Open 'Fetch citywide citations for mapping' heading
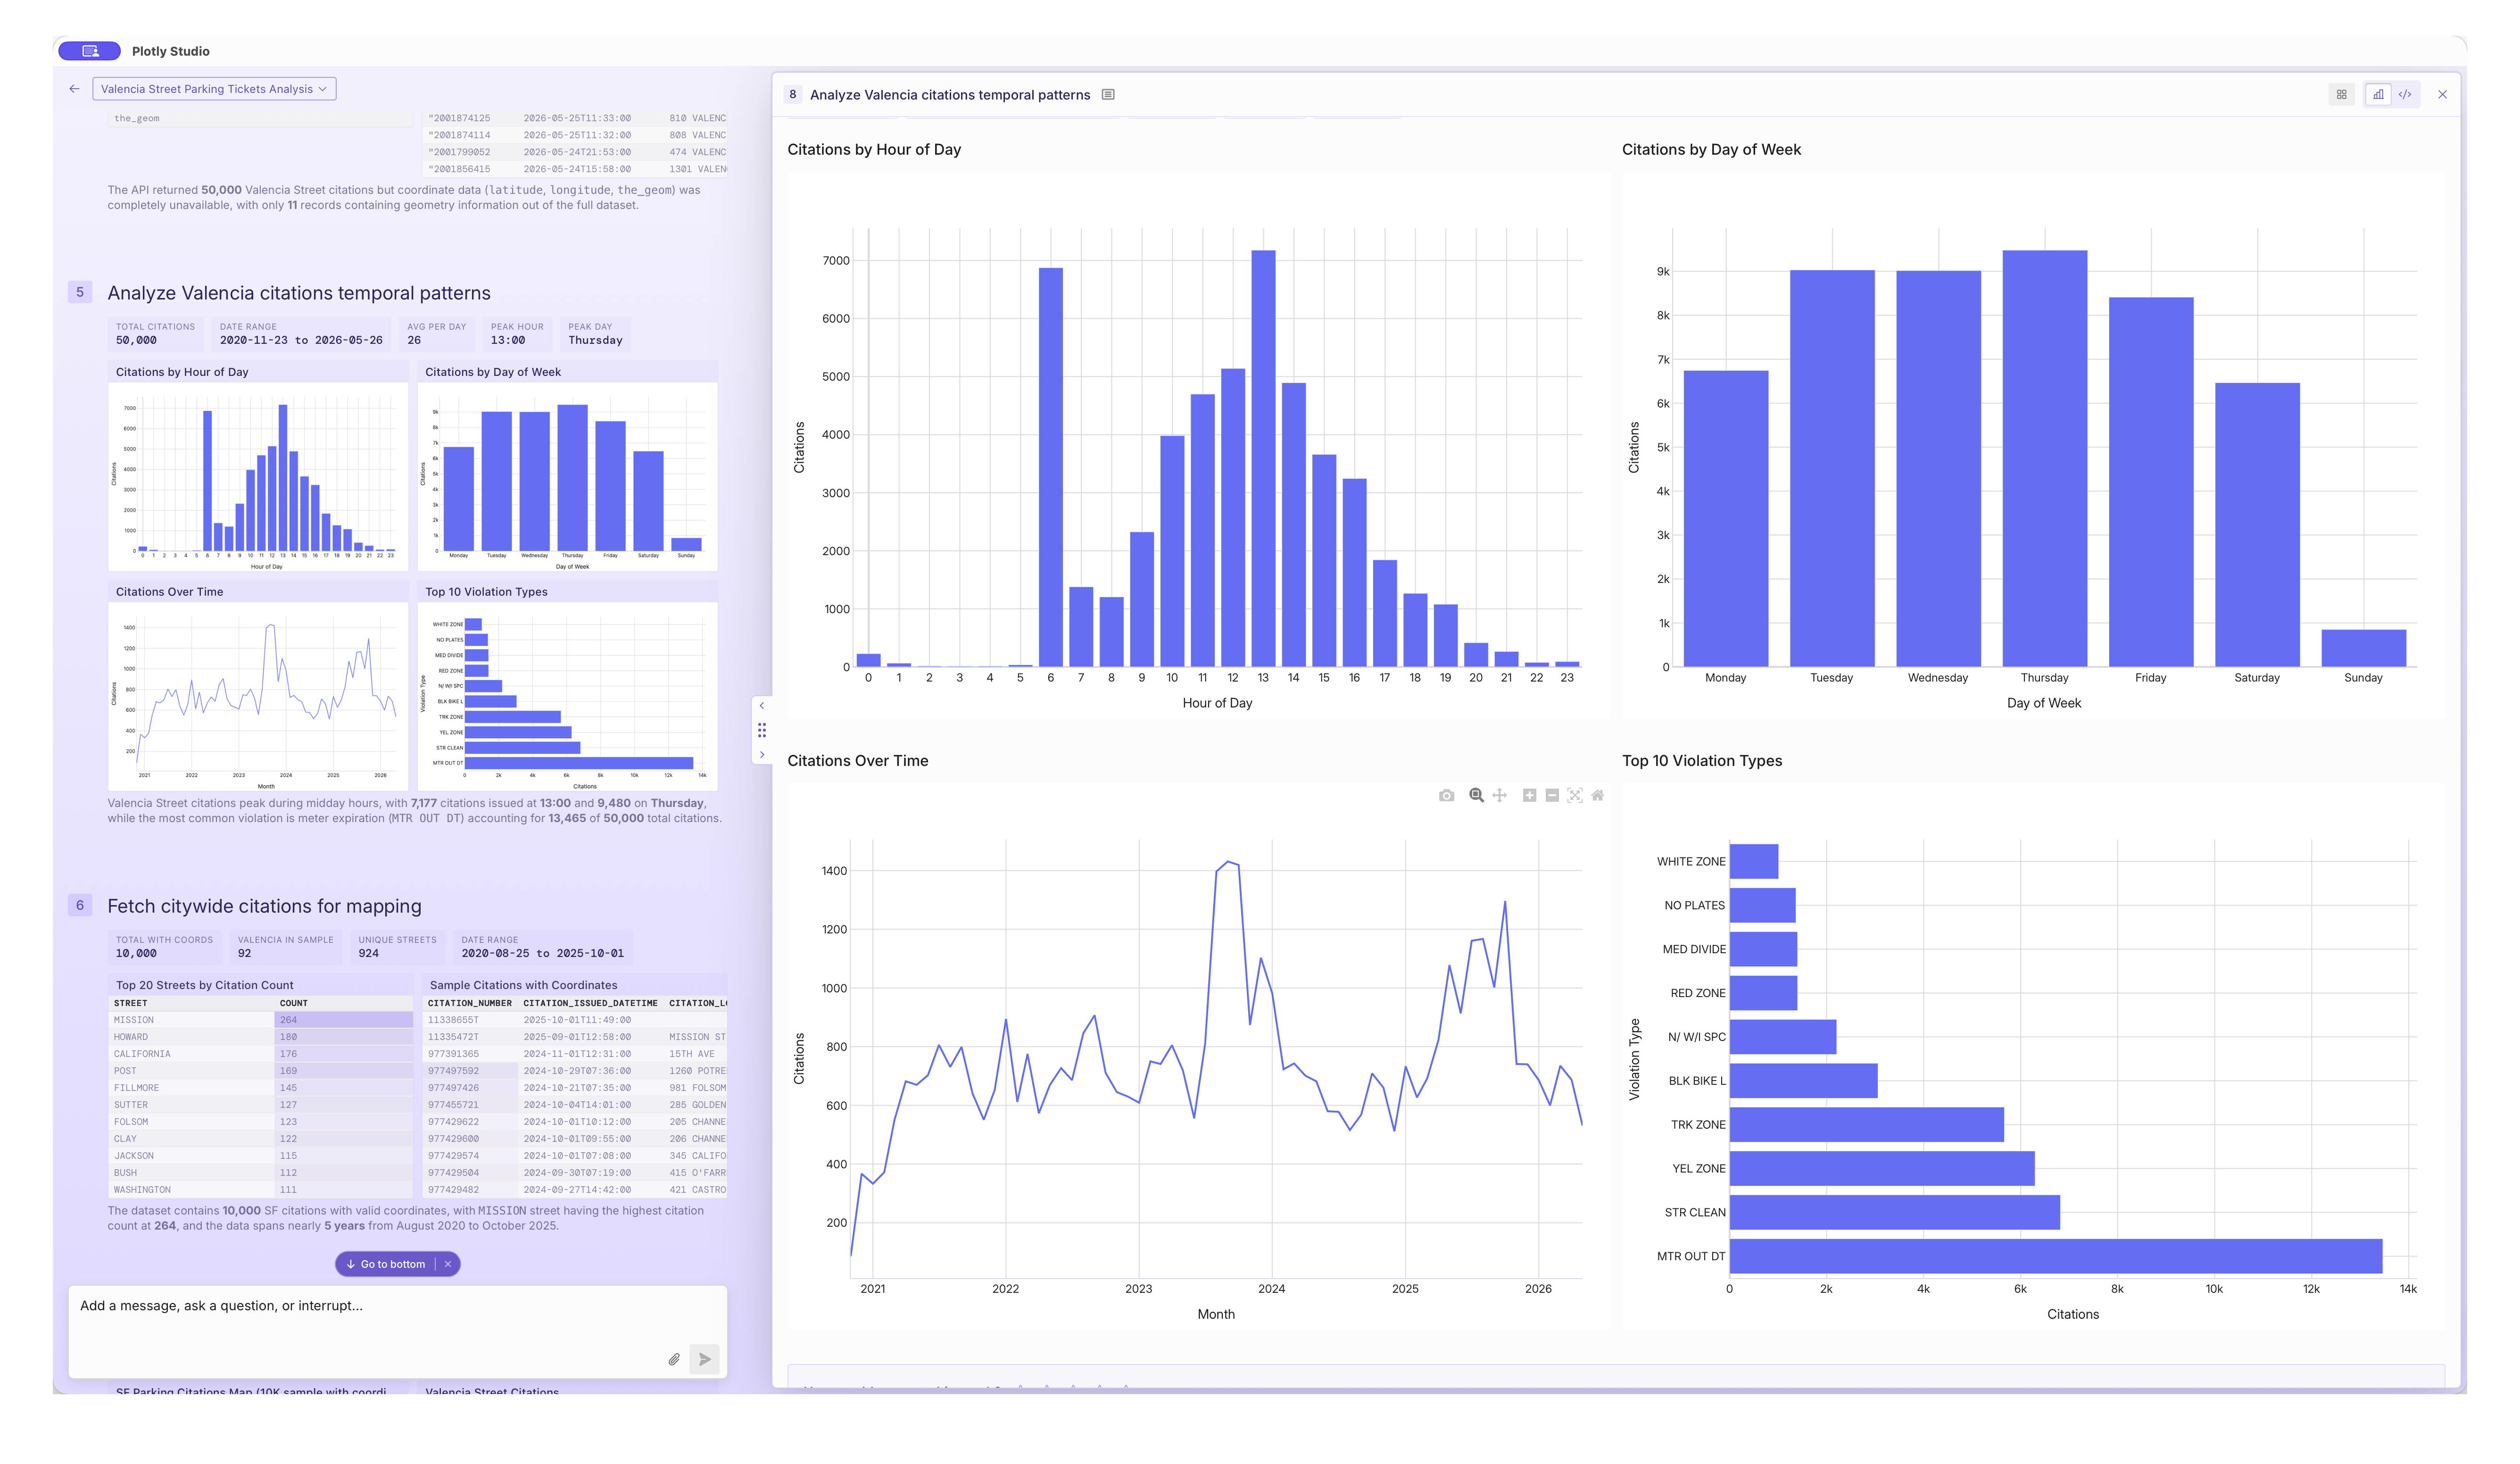This screenshot has width=2520, height=1464. [265, 907]
